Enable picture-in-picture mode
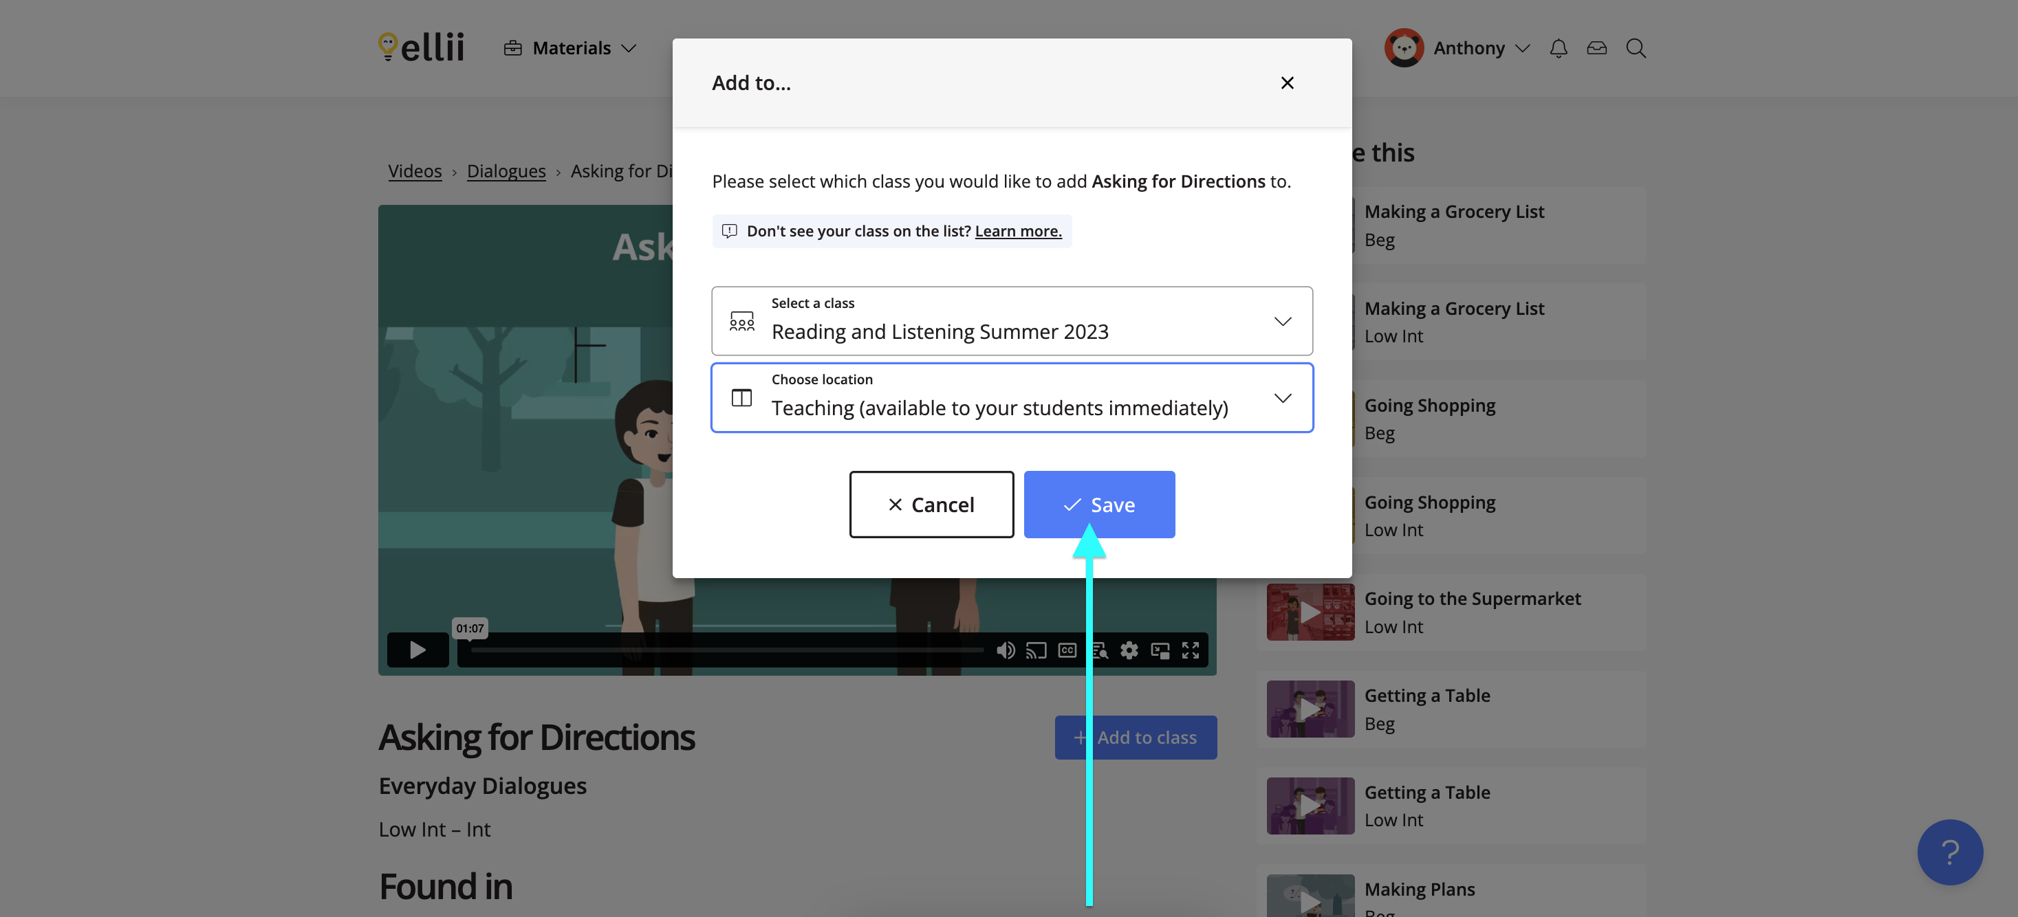This screenshot has width=2018, height=917. coord(1160,650)
